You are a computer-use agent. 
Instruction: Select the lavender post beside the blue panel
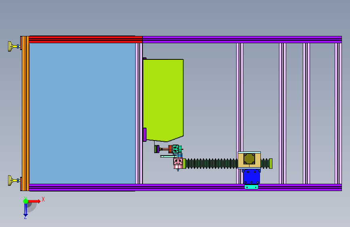coord(139,113)
